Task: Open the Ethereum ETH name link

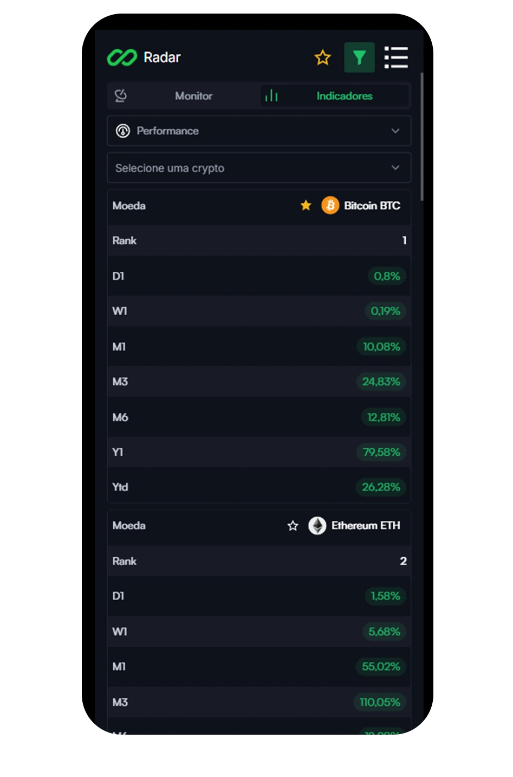Action: point(366,526)
